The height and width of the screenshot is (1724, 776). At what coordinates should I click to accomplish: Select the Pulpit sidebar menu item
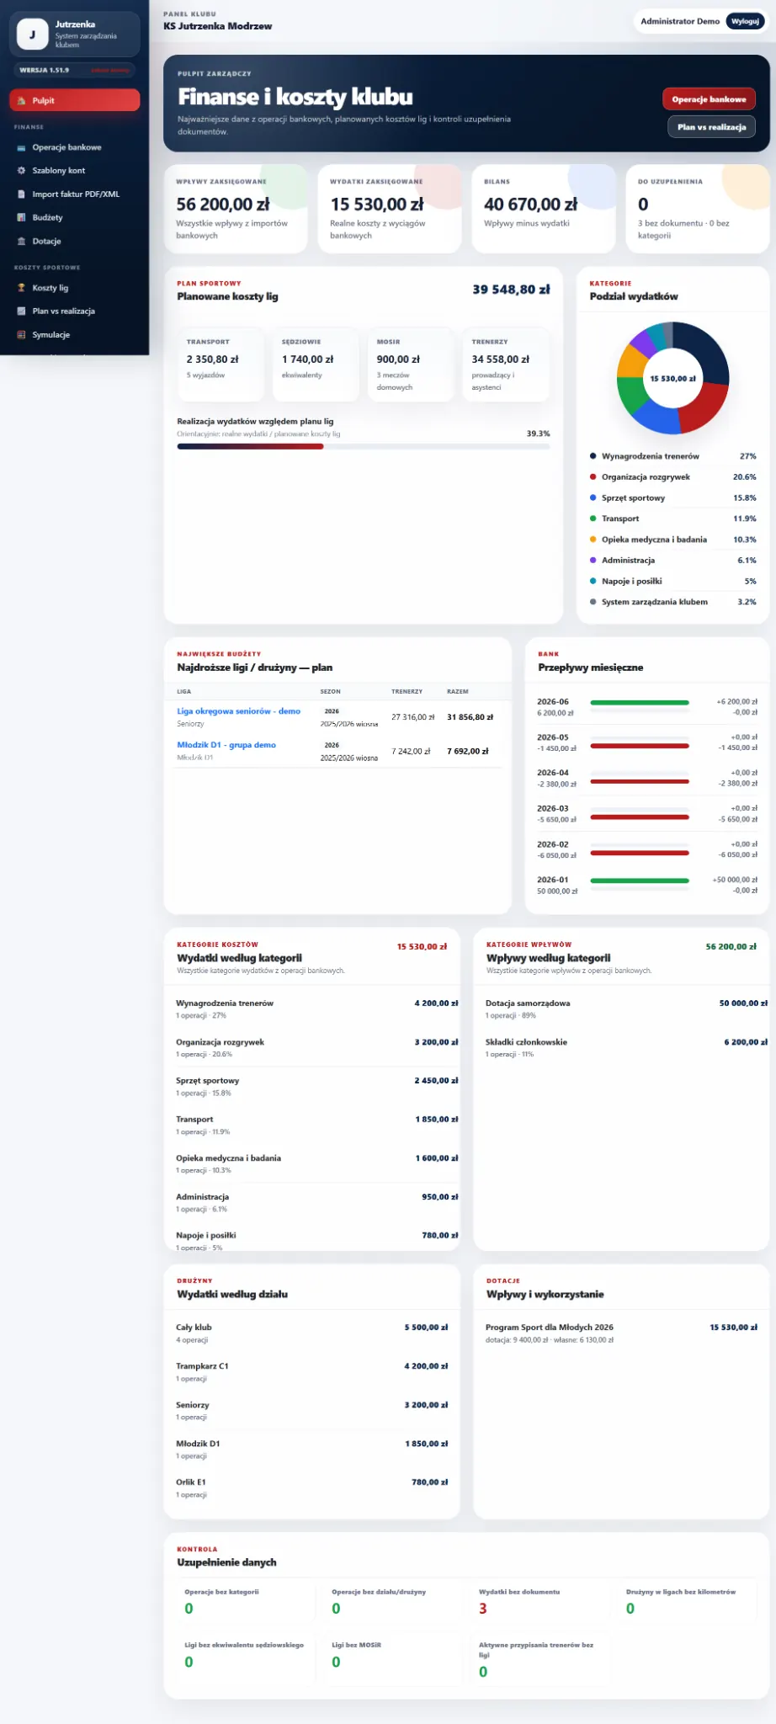tap(75, 100)
